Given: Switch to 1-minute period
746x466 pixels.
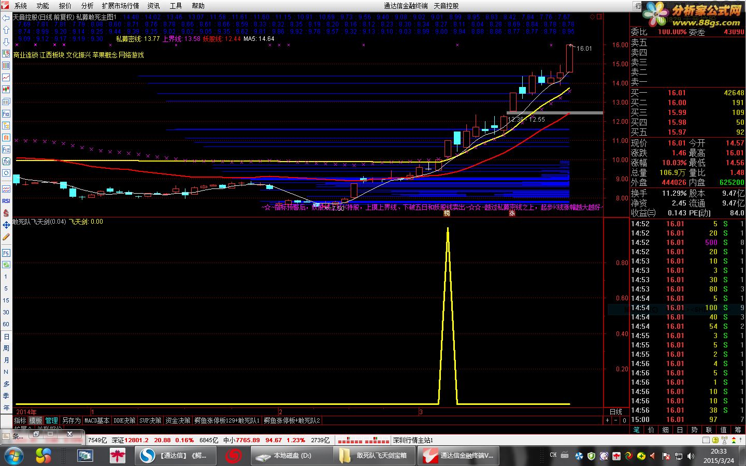Looking at the screenshot, I should [x=6, y=277].
